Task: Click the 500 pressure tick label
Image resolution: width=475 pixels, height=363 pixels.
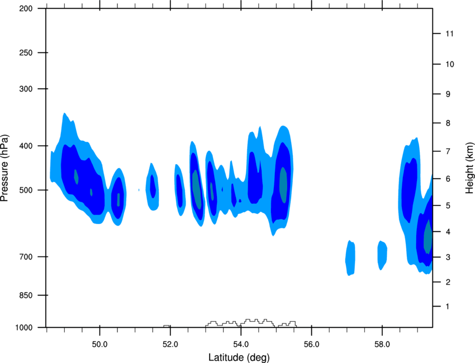Action: (26, 190)
